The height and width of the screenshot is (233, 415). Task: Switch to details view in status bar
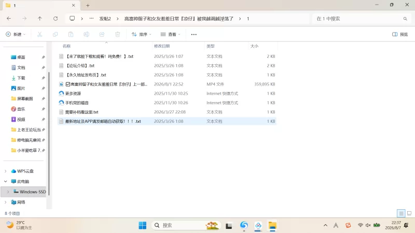pos(401,213)
